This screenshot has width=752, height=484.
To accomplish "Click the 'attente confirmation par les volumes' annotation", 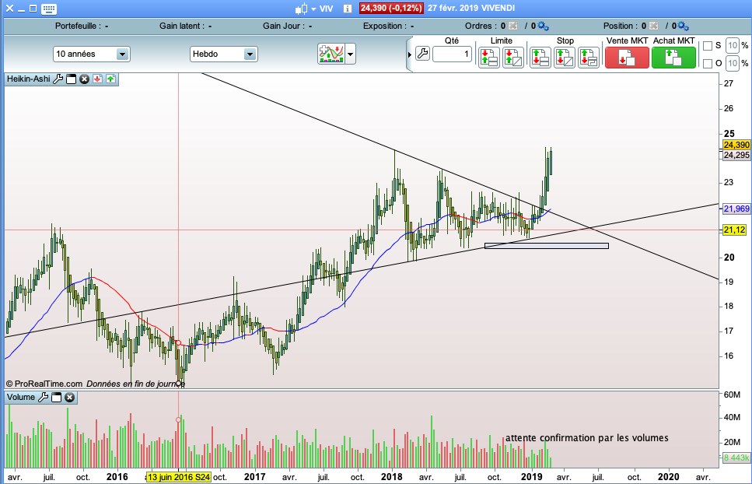I will [586, 438].
